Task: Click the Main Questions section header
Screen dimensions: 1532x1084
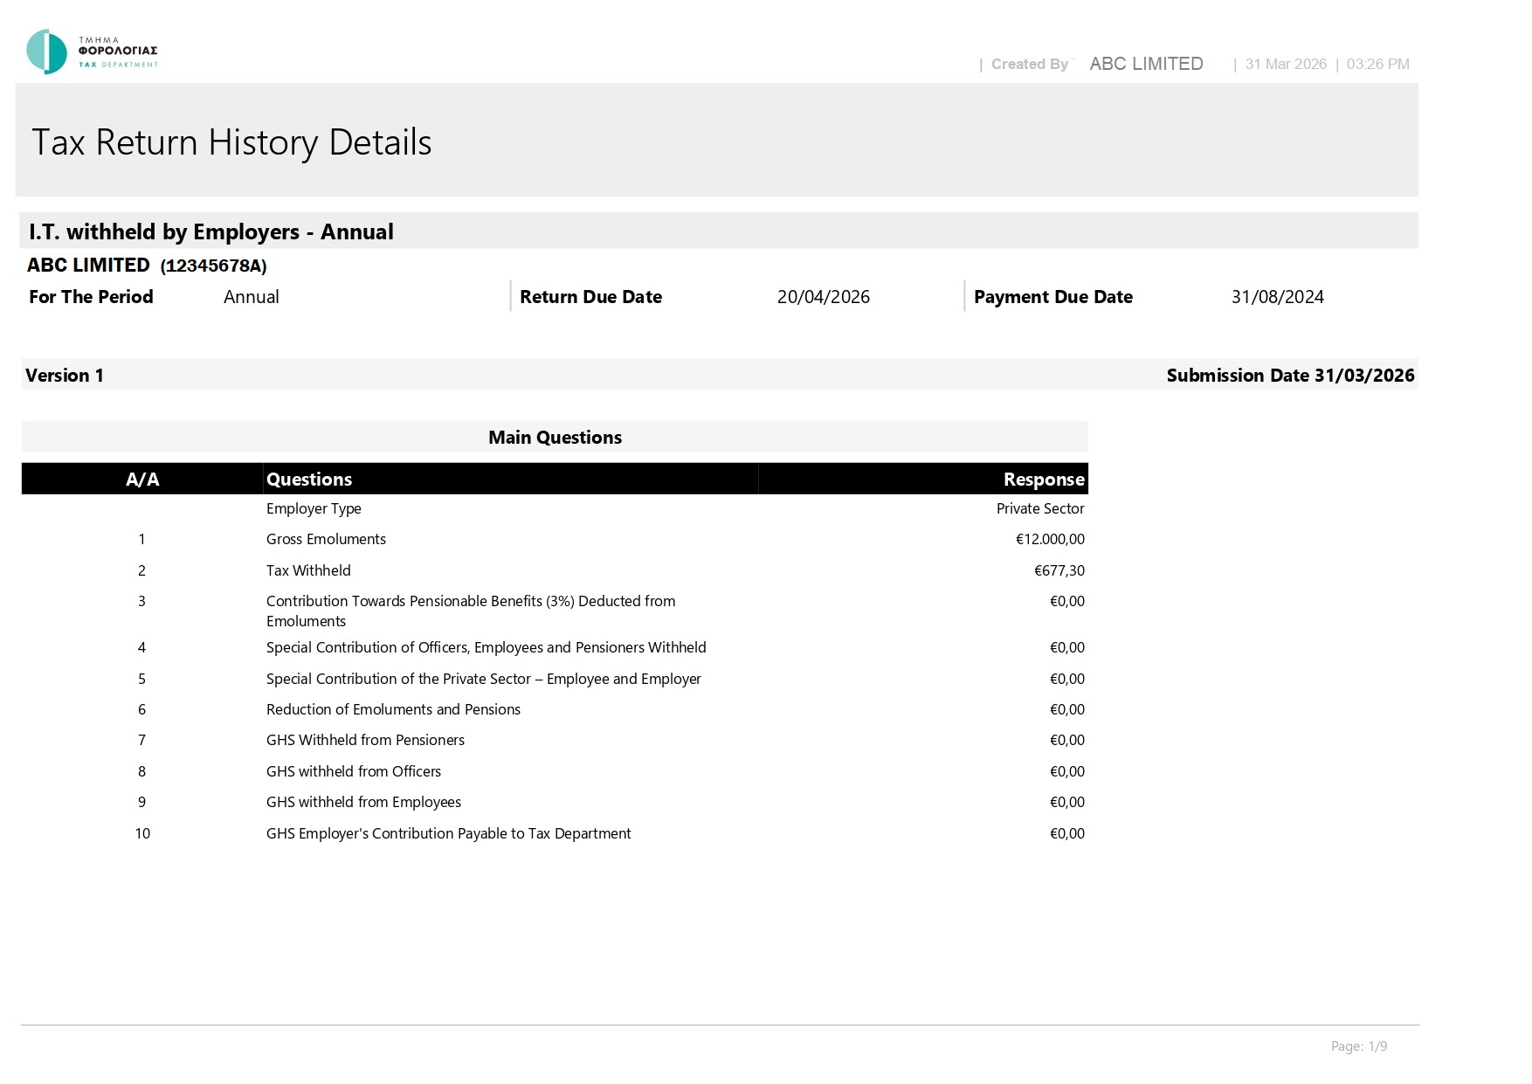Action: [555, 438]
